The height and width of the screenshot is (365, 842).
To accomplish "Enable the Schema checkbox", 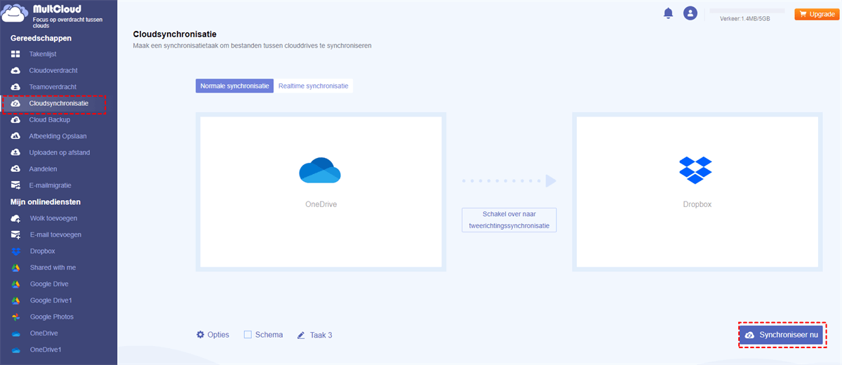I will tap(248, 335).
